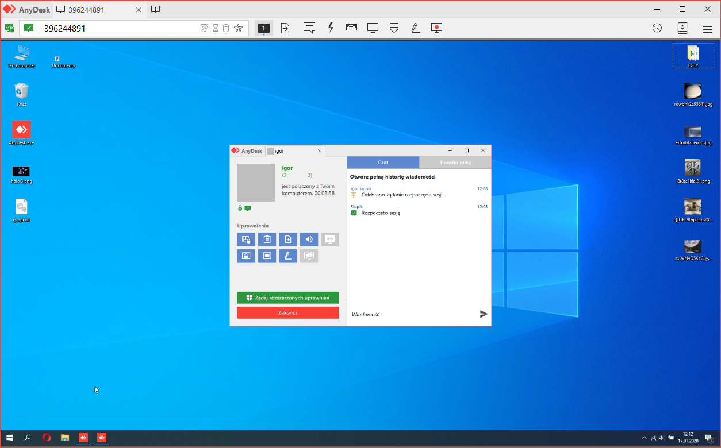Select gcapi.dll desktop file
This screenshot has width=721, height=448.
[21, 210]
